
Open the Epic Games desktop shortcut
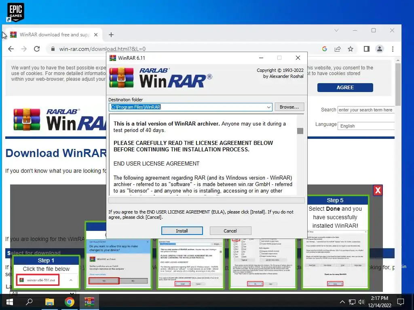click(16, 12)
